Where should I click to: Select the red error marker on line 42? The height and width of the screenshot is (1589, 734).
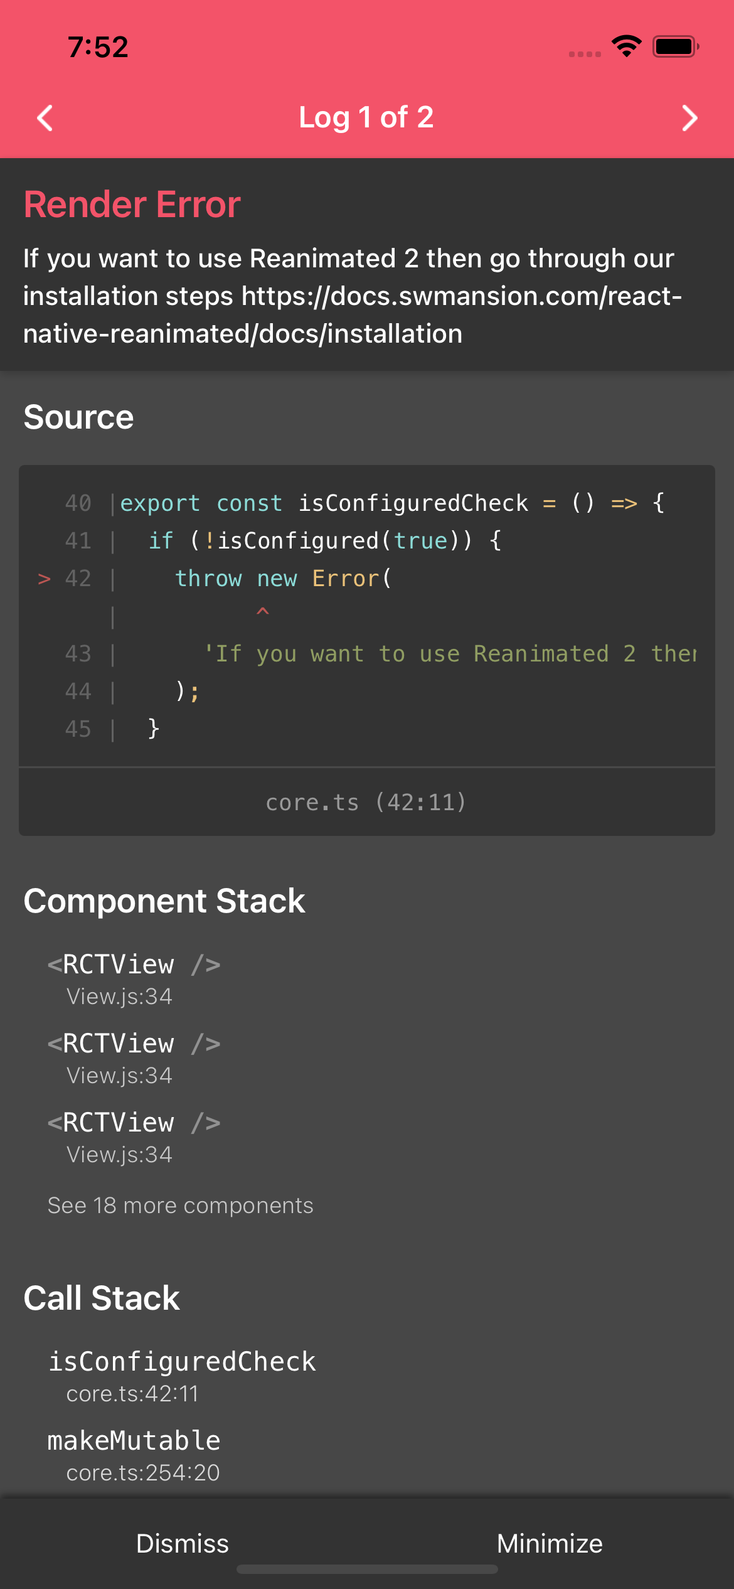45,579
